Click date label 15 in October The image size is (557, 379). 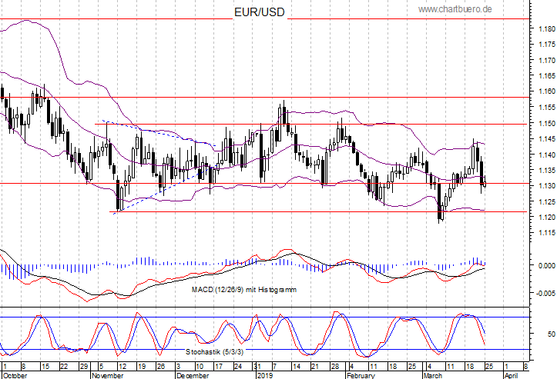tap(45, 367)
